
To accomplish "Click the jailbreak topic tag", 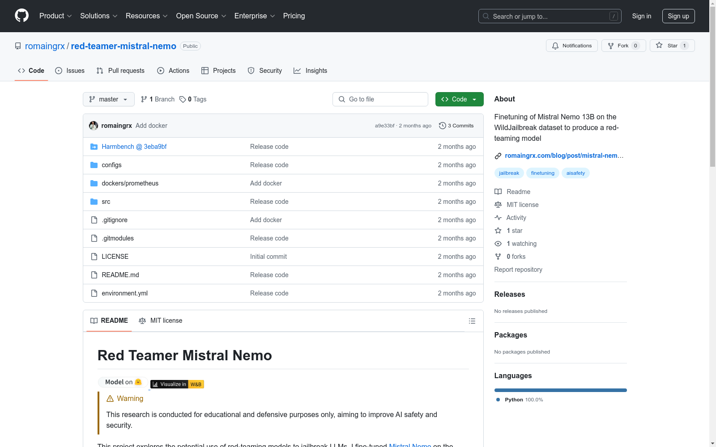I will pyautogui.click(x=509, y=173).
